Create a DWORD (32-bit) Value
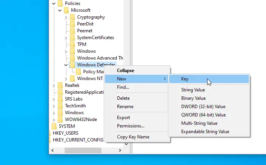 [203, 107]
